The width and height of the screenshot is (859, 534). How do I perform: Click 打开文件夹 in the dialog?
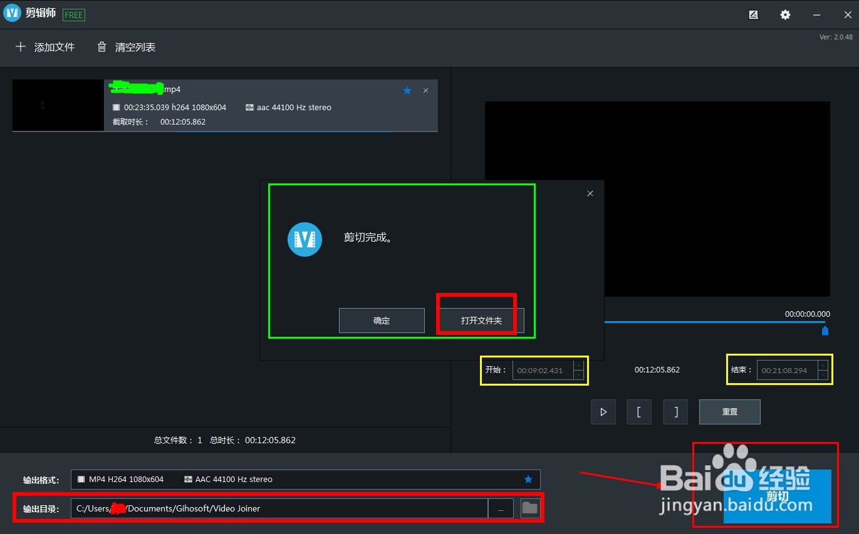[x=481, y=321]
